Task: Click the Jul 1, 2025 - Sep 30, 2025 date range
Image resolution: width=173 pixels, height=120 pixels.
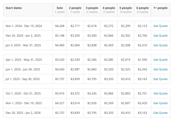Action: 23,79
